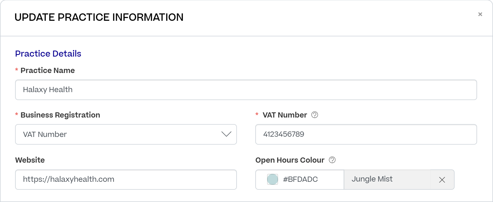This screenshot has width=493, height=202.
Task: Clear the Jungle Mist colour selection
Action: (x=442, y=180)
